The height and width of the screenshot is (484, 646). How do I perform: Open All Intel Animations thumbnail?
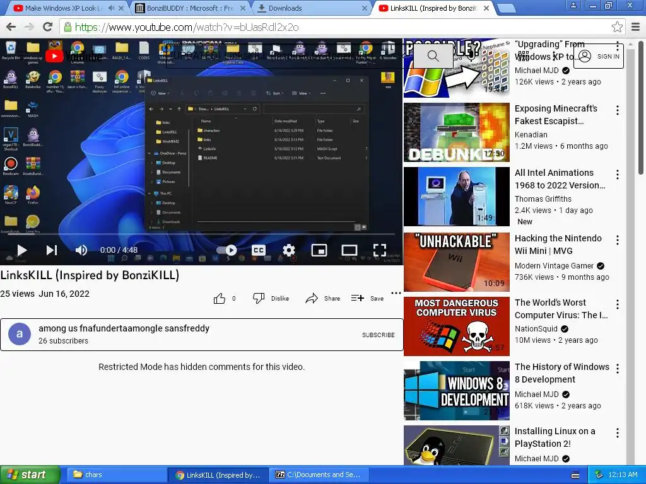pyautogui.click(x=457, y=197)
